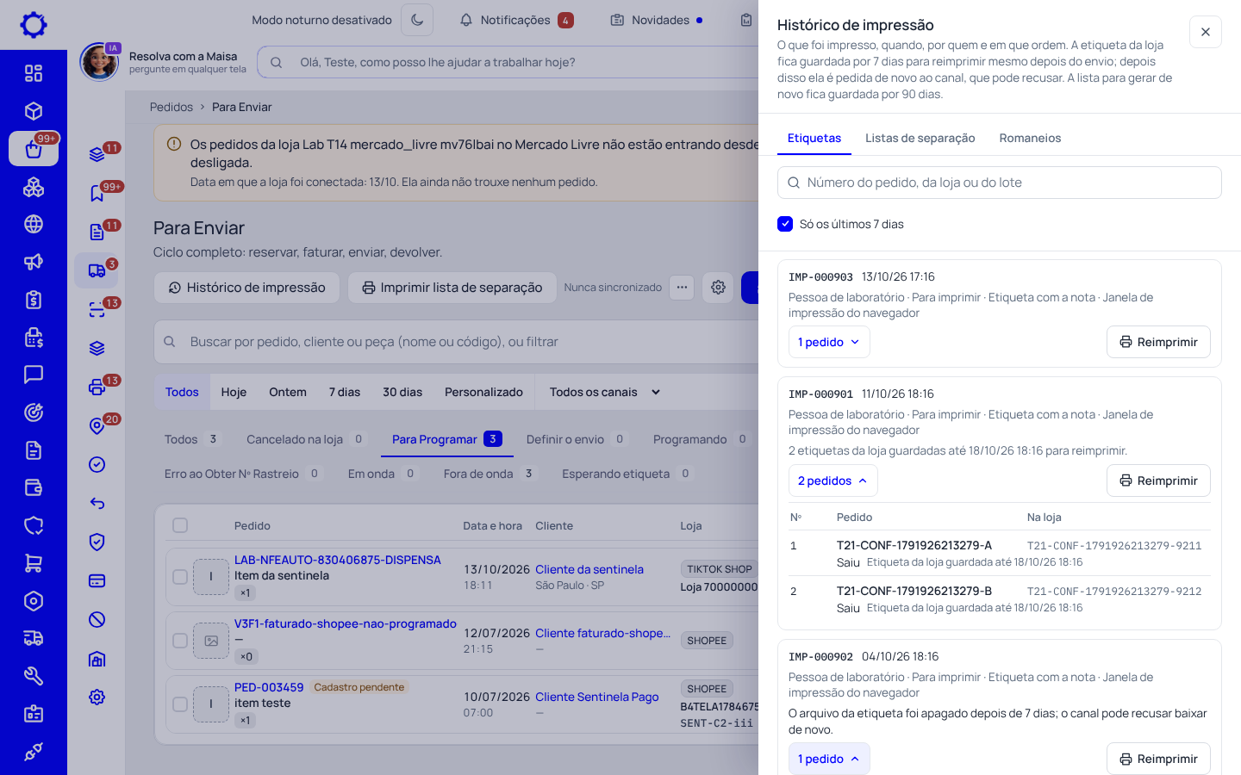Open delivery truck icon at sidebar bottom
Image resolution: width=1241 pixels, height=775 pixels.
click(34, 638)
